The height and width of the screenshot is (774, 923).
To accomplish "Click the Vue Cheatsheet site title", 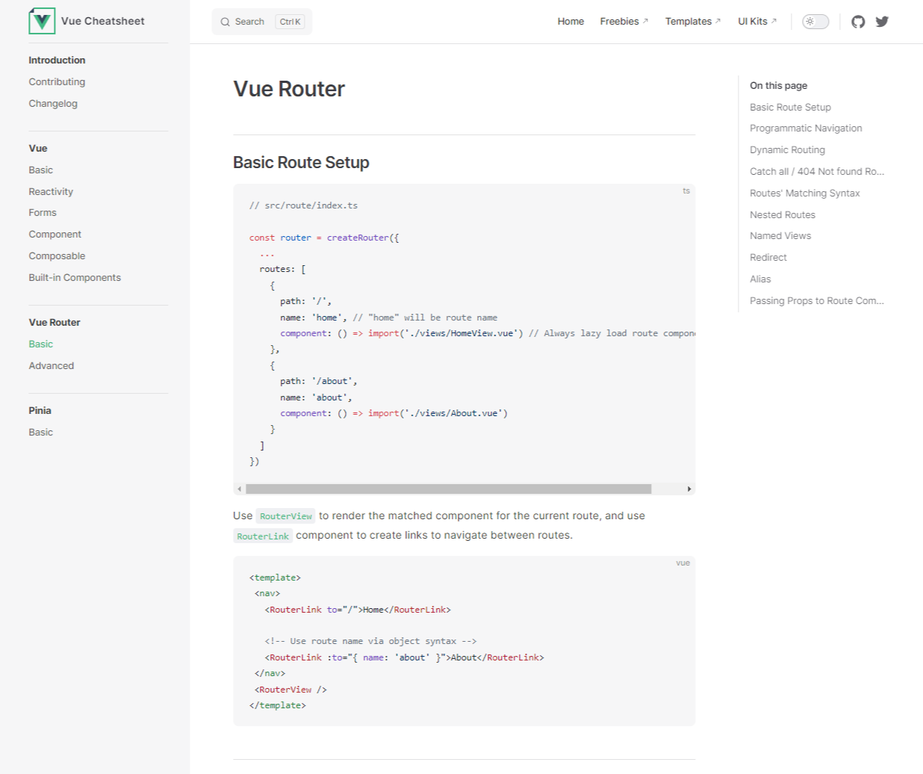I will (x=103, y=21).
